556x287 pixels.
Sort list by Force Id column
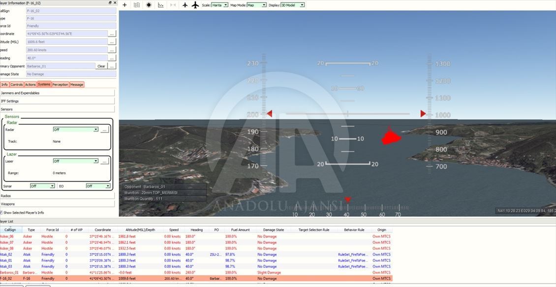[x=52, y=230]
